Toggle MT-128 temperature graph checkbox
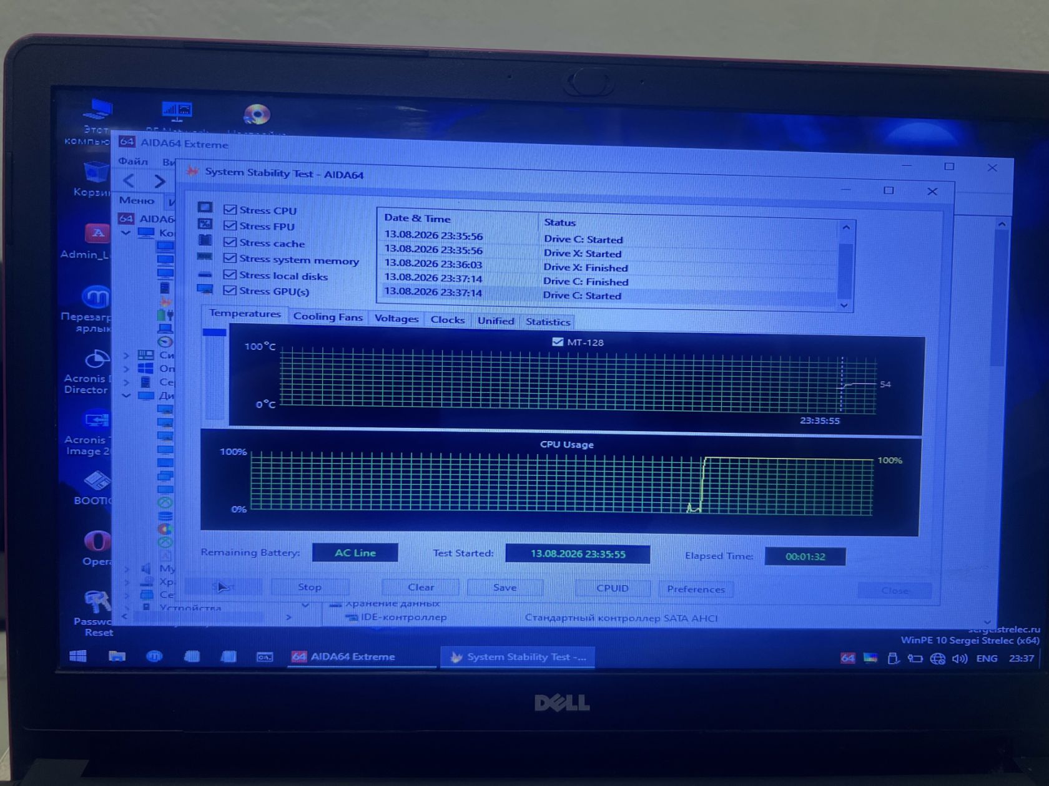Viewport: 1049px width, 786px height. [558, 342]
